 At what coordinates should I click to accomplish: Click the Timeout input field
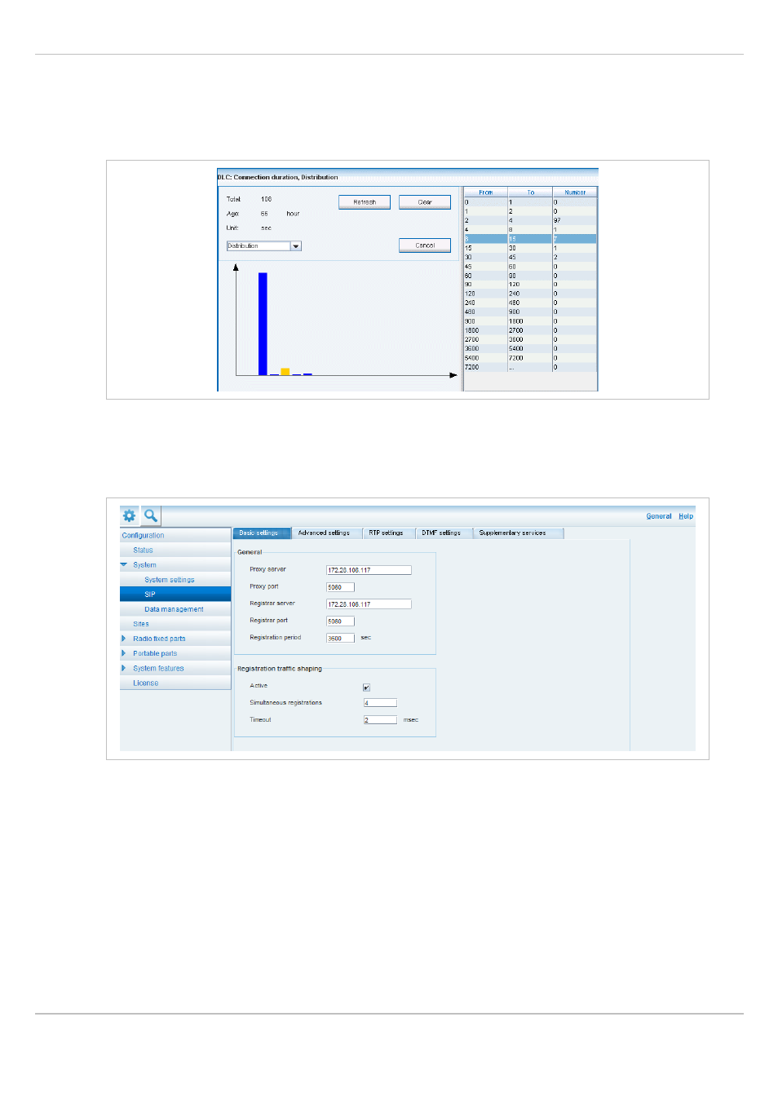tap(380, 720)
